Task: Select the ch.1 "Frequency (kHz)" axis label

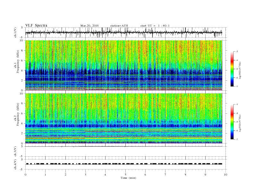Action: pyautogui.click(x=18, y=61)
